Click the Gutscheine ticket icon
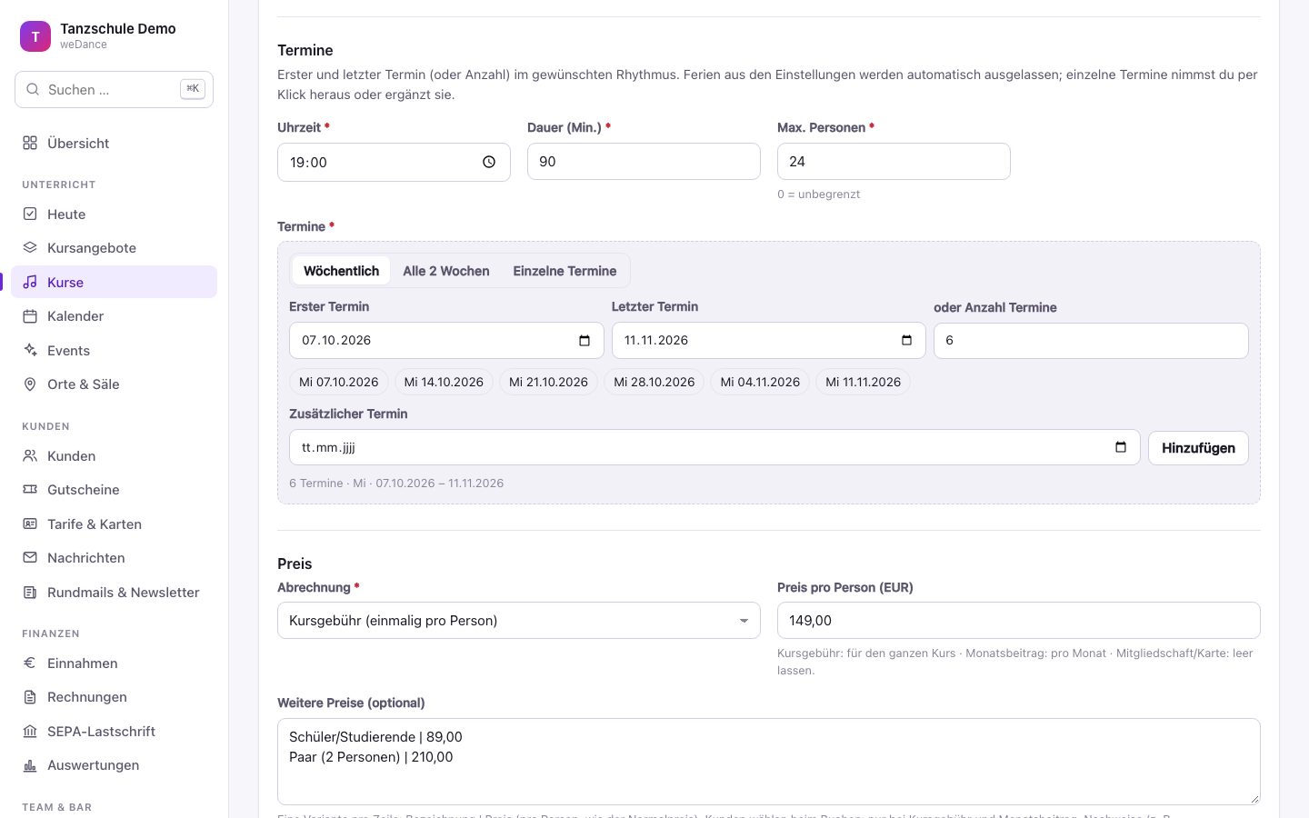1309x818 pixels. (x=30, y=489)
